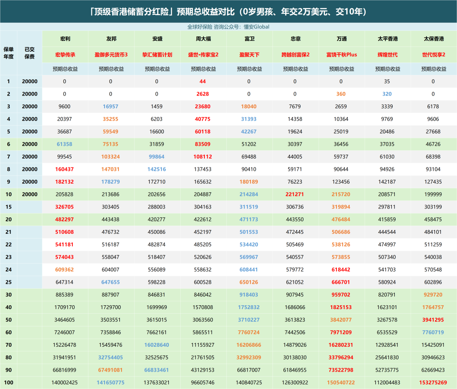
Task: Click the product name 跨越创富保2
Action: click(295, 55)
